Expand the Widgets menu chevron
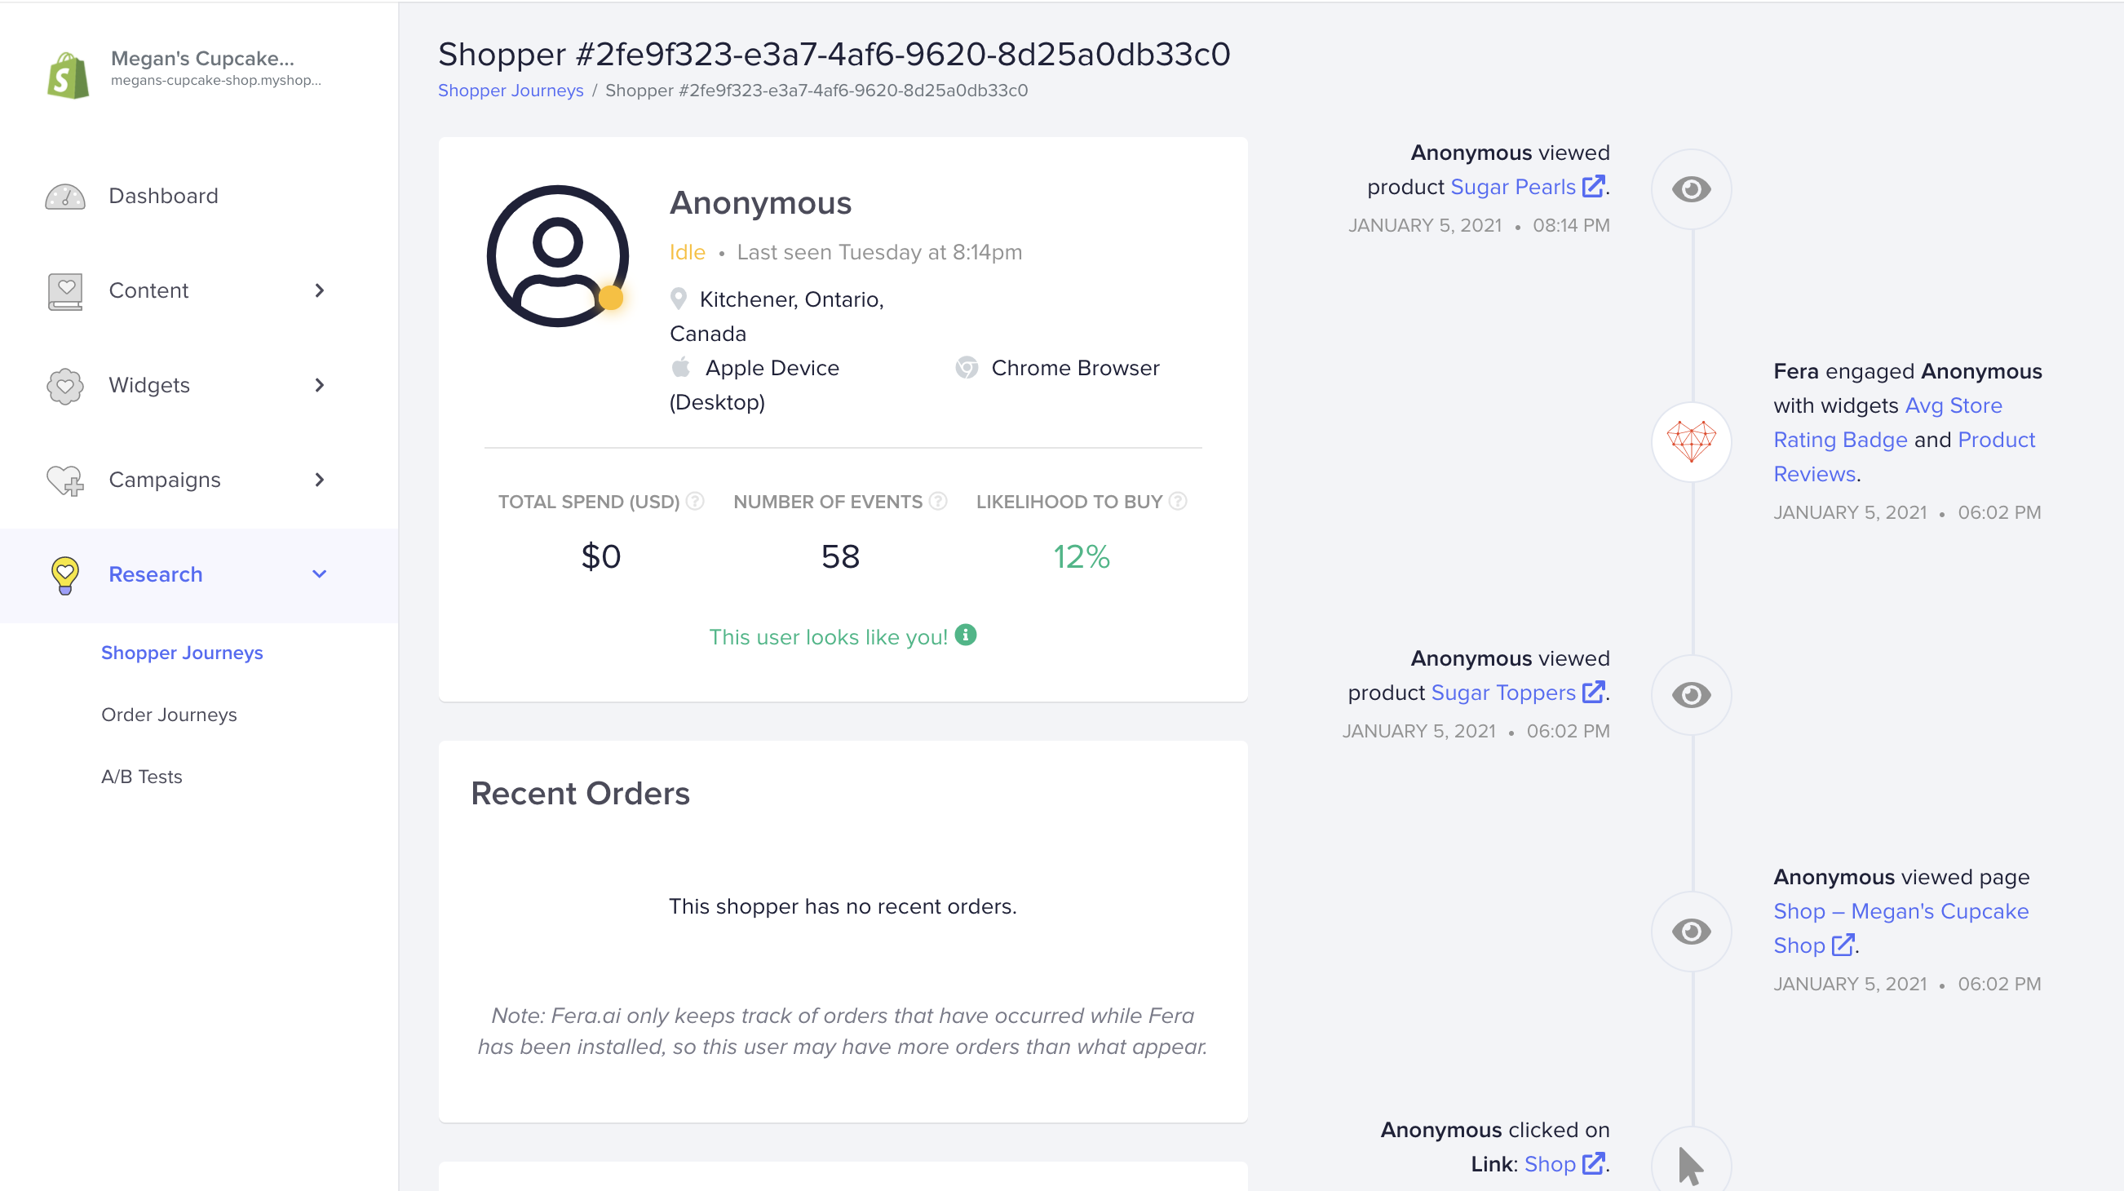This screenshot has height=1191, width=2124. (320, 385)
